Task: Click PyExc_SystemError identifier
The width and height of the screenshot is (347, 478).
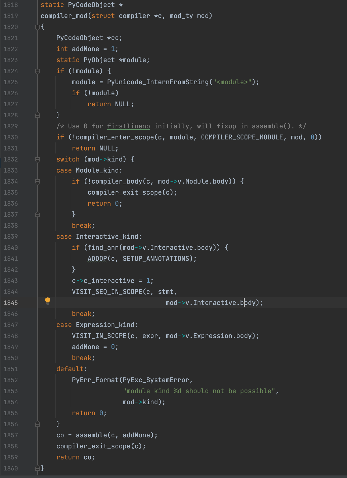Action: (x=156, y=380)
